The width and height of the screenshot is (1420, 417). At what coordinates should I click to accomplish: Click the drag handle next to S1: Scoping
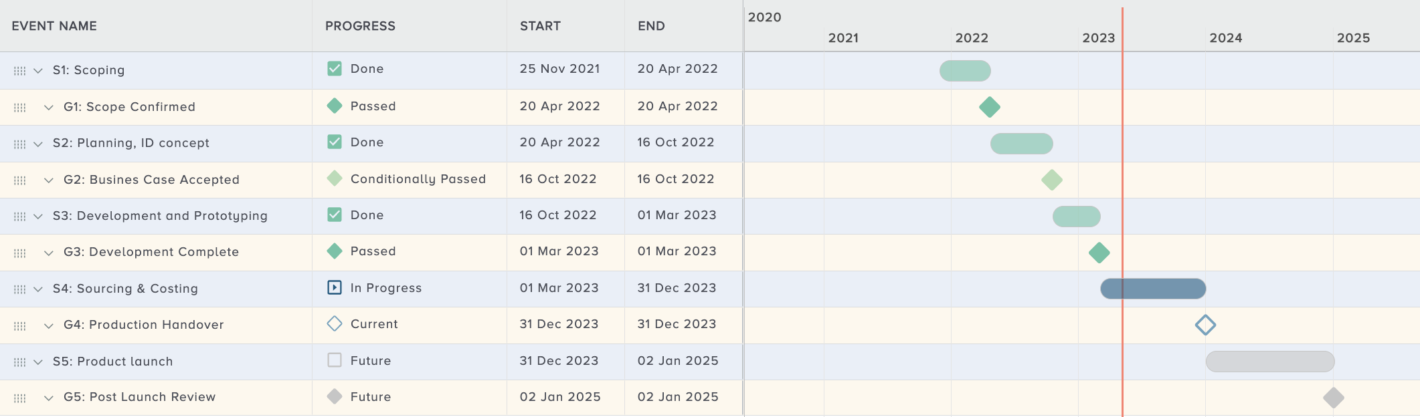20,69
